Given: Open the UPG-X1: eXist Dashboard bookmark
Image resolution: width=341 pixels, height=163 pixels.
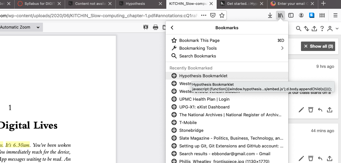Looking at the screenshot, I should (227, 107).
